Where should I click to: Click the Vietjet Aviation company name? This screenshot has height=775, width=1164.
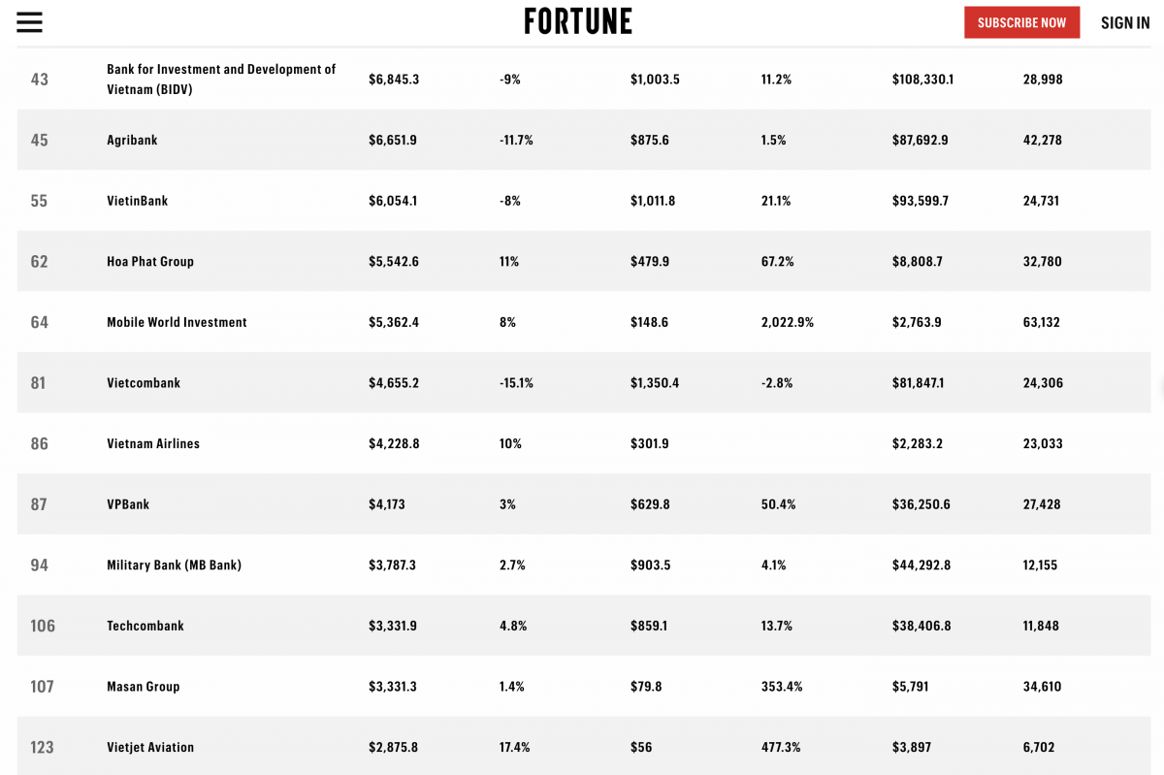(150, 747)
